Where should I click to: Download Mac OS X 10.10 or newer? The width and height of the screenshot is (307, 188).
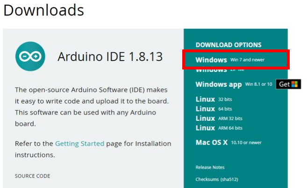coord(228,142)
